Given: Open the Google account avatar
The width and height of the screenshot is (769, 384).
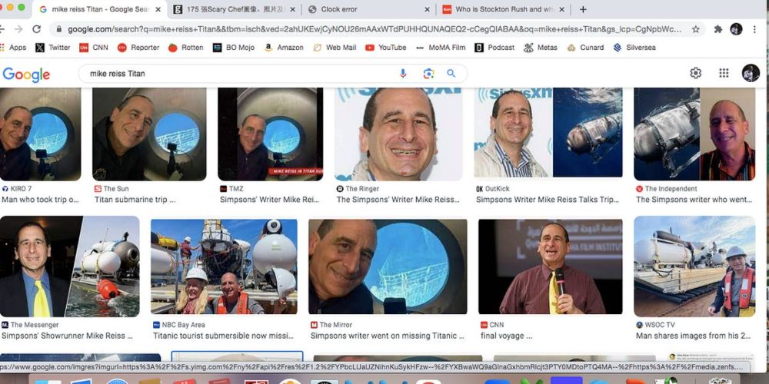Looking at the screenshot, I should [x=751, y=73].
